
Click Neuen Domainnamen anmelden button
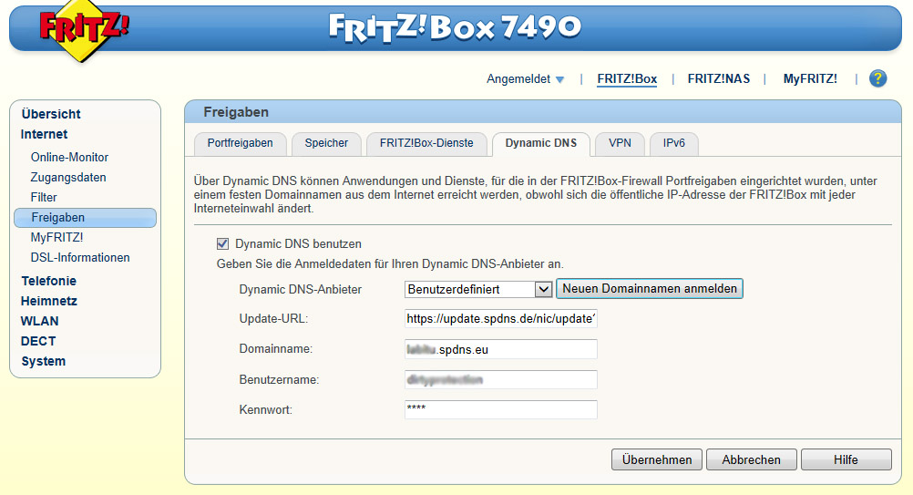coord(650,289)
